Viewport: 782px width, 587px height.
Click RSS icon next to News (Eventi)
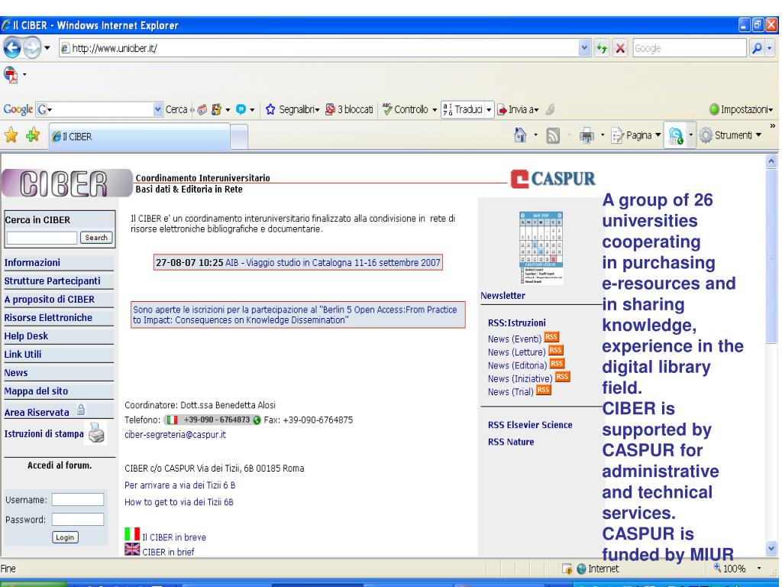pos(551,337)
